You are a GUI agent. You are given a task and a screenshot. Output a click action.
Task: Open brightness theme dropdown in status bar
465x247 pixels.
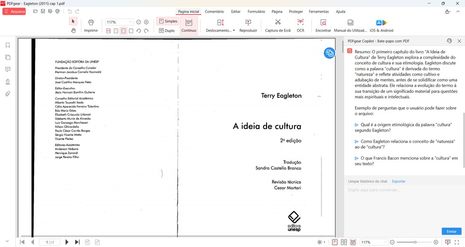[x=321, y=242]
